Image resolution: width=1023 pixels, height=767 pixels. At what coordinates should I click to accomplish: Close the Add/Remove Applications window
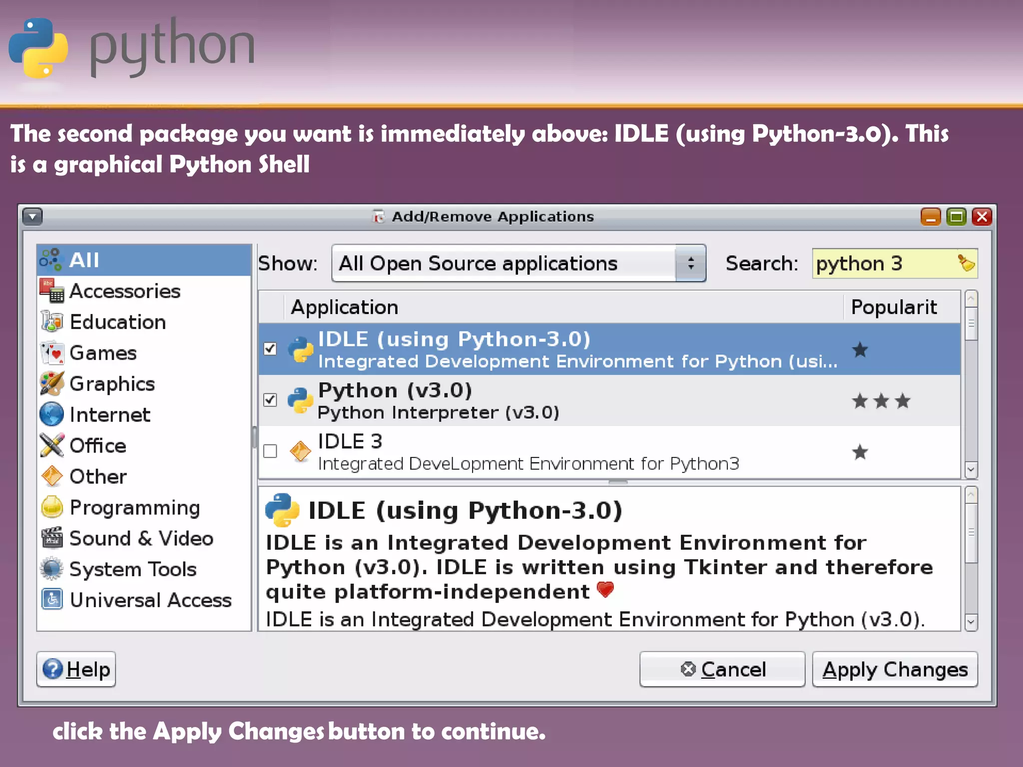(x=982, y=217)
